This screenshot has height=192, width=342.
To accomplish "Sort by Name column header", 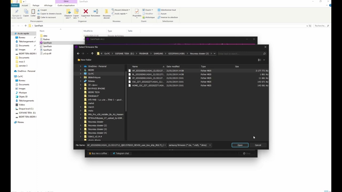I will pos(135,66).
